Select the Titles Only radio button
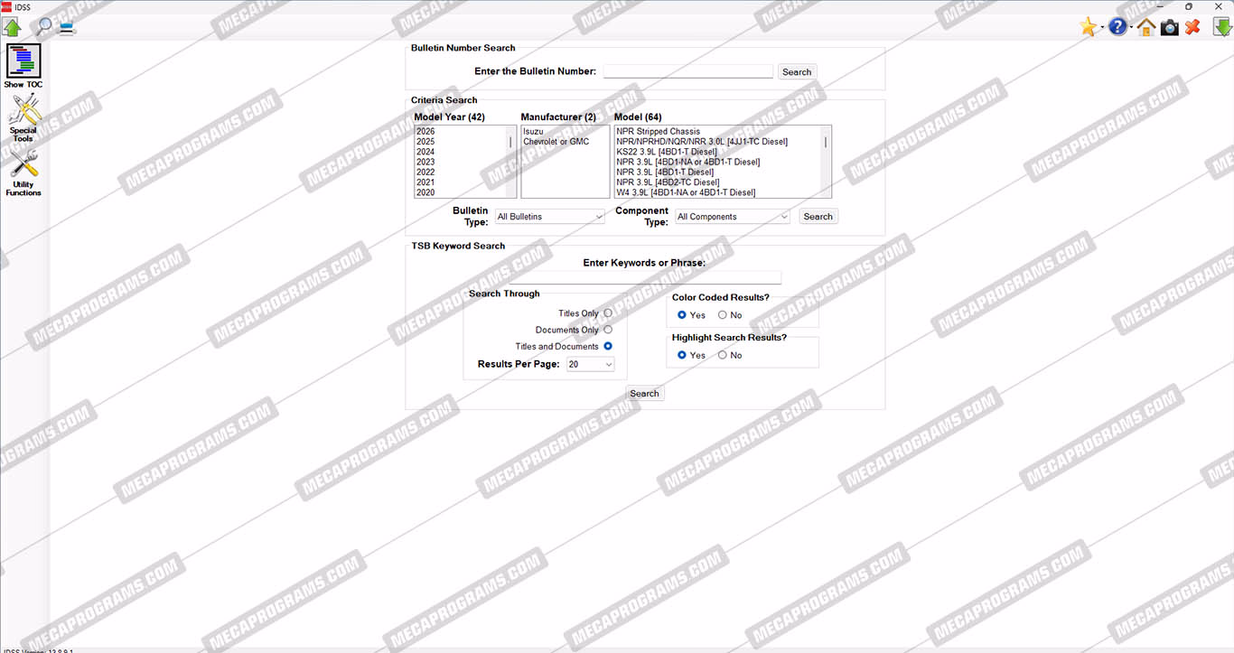The image size is (1234, 653). click(608, 313)
